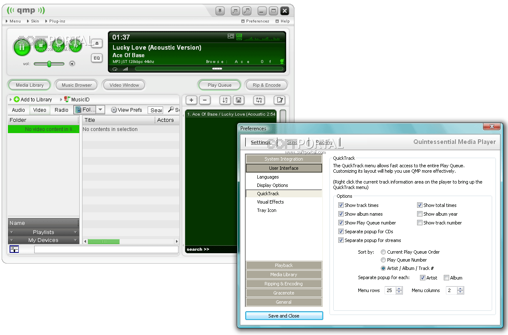Expand General preferences category
The height and width of the screenshot is (335, 508).
tap(284, 302)
